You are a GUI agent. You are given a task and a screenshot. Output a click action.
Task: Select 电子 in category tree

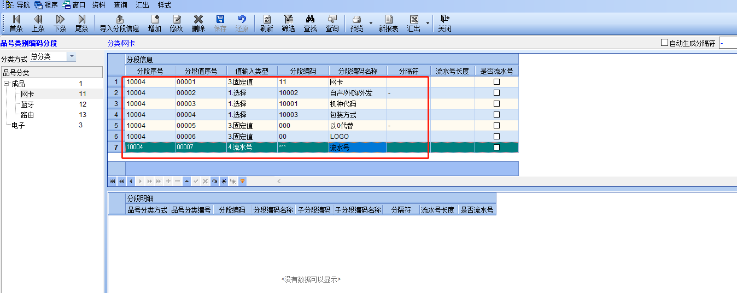pyautogui.click(x=18, y=125)
